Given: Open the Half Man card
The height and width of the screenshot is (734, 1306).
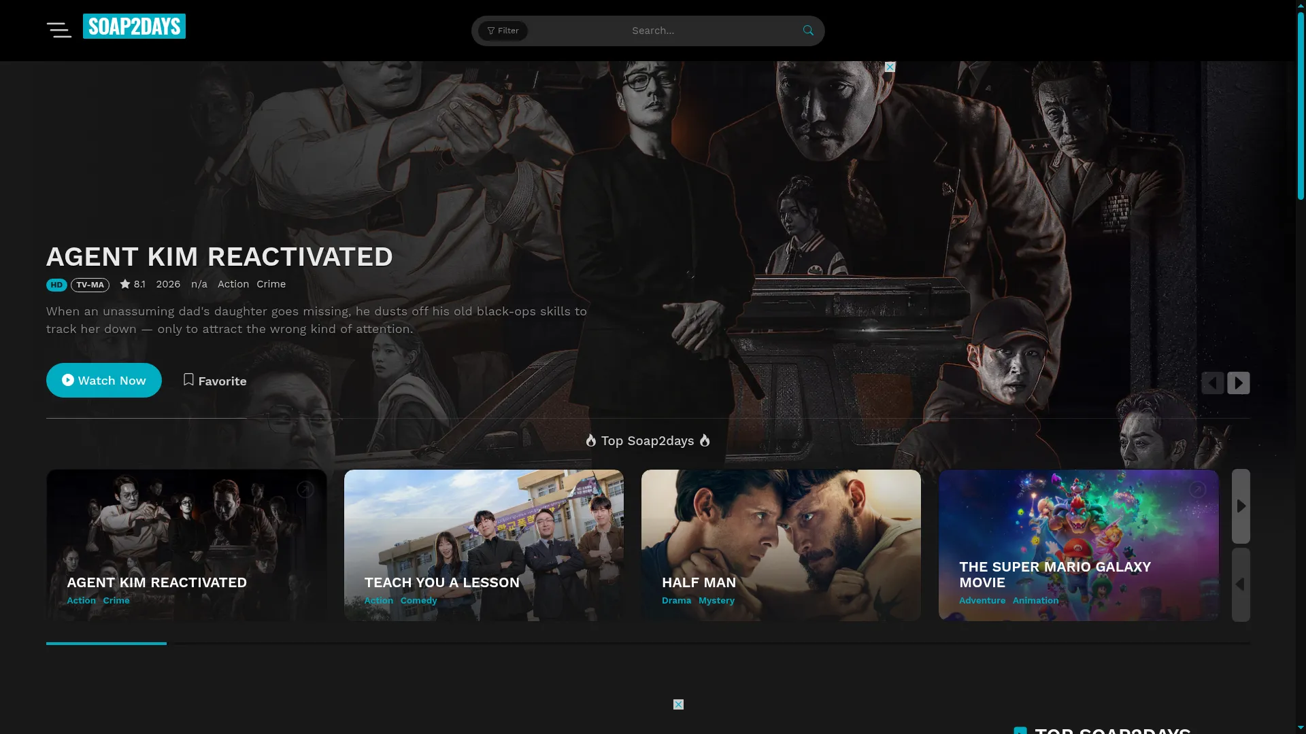Looking at the screenshot, I should (x=781, y=545).
